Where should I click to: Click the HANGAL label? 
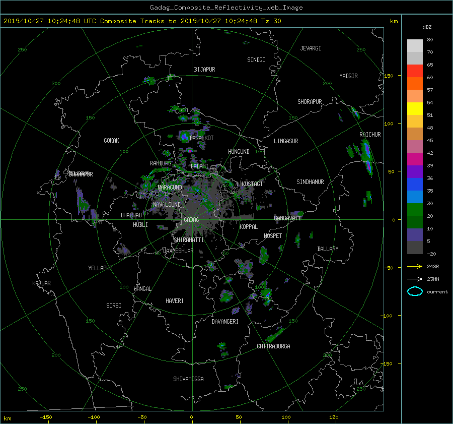coord(142,289)
